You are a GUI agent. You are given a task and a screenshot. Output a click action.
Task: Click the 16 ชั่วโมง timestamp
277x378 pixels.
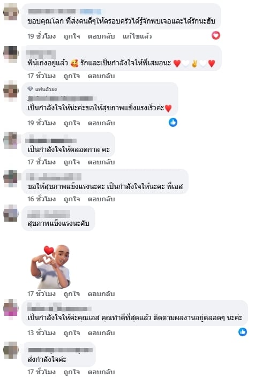click(x=41, y=199)
